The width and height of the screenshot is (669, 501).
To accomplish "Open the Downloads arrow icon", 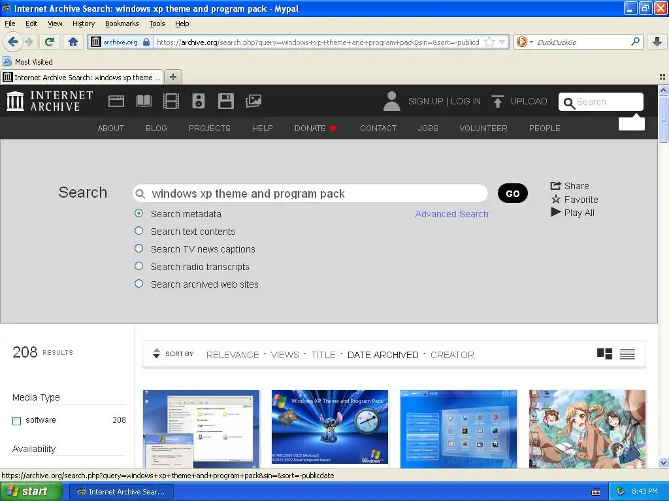I will [657, 42].
